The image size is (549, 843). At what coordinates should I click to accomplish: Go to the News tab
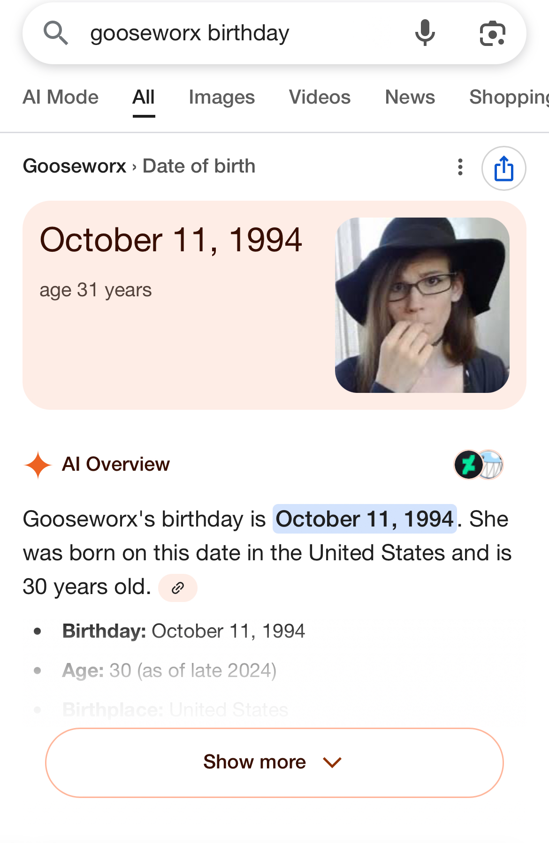[x=410, y=98]
